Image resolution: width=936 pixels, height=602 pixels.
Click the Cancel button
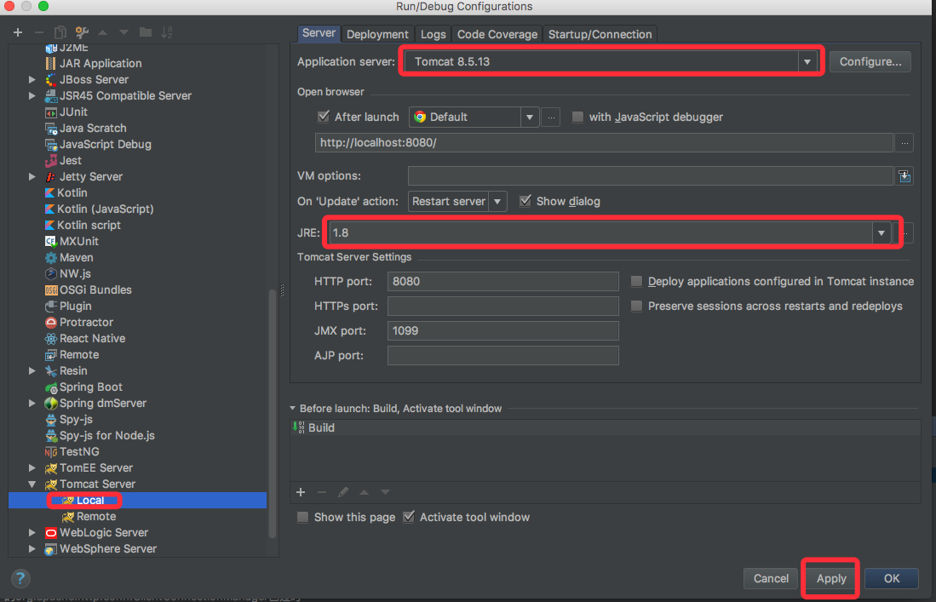(771, 578)
